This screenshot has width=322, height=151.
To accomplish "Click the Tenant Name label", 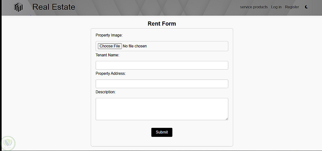I will 107,55.
